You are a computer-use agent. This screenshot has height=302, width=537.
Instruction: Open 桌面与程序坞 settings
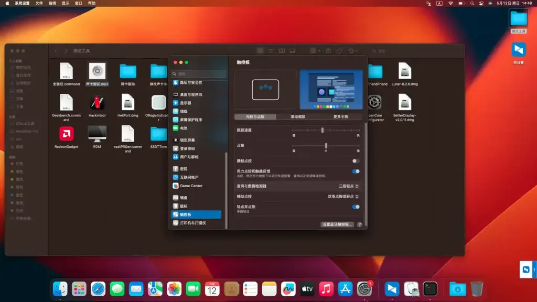click(x=196, y=94)
